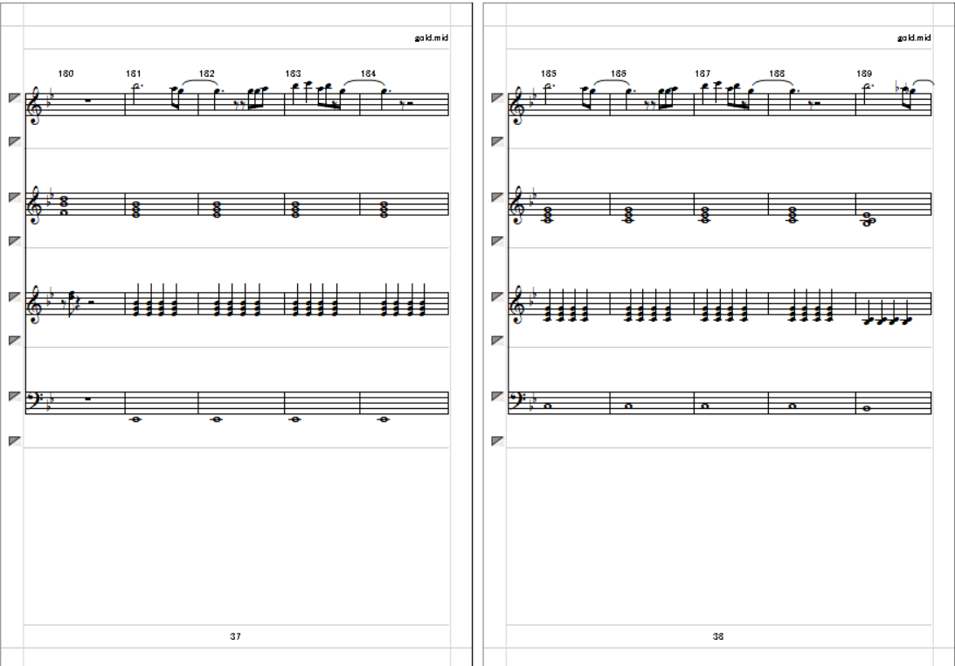Select measure number 180

click(66, 73)
